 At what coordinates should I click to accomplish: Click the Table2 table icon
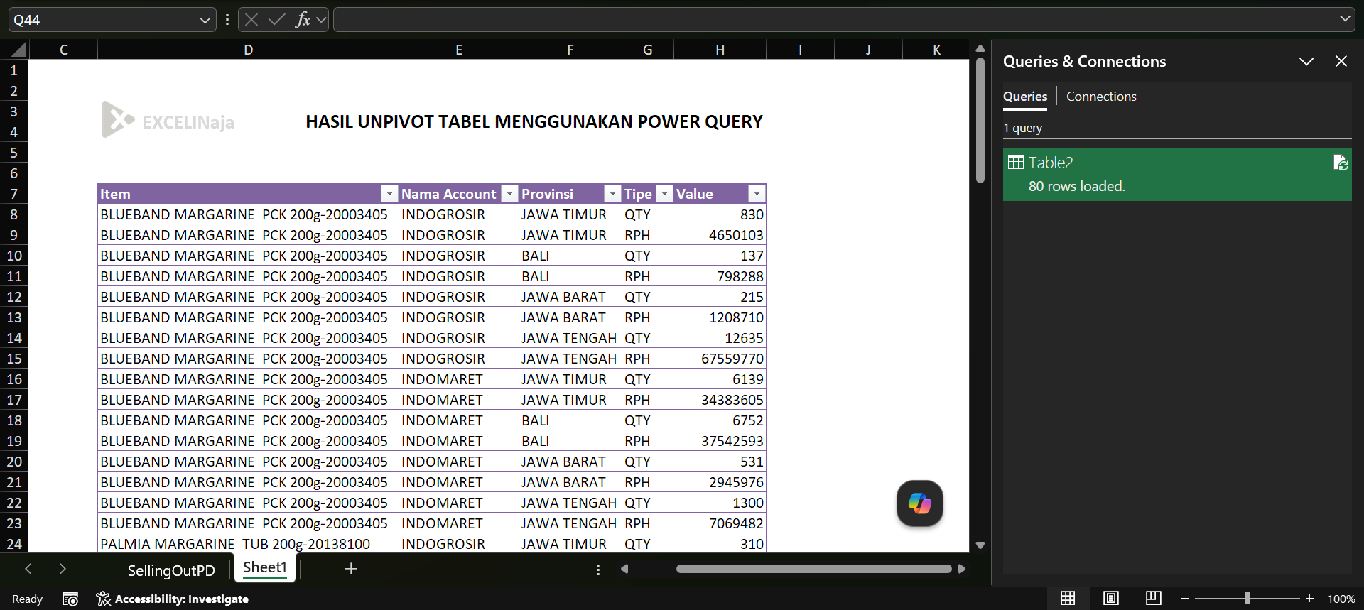(1016, 163)
